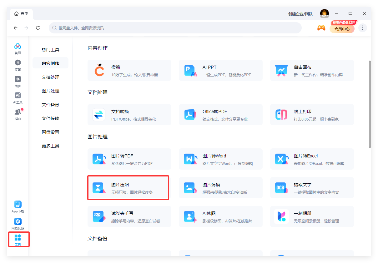Click the AI PPT tool icon
The width and height of the screenshot is (378, 263).
coord(190,71)
